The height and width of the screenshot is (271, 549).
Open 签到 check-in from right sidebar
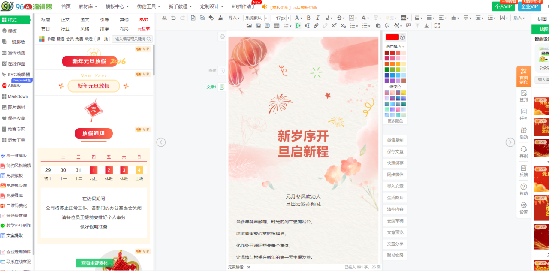click(x=523, y=96)
